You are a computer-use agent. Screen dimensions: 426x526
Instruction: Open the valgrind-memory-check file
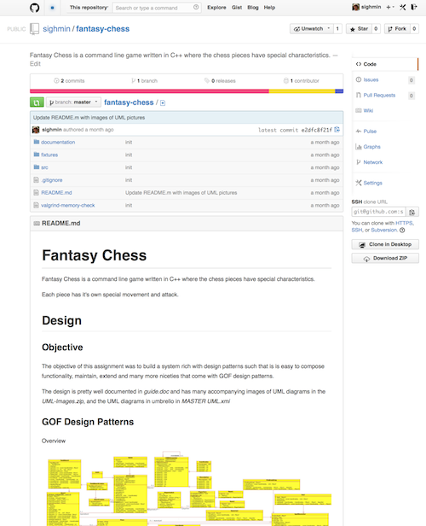[x=68, y=205]
